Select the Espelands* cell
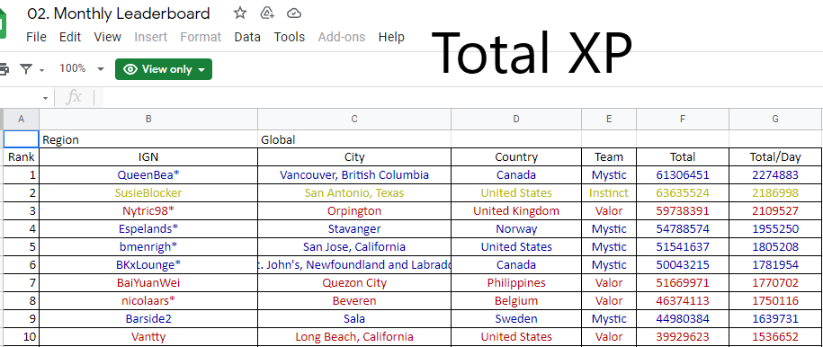Screen dimensions: 823x347 click(x=148, y=229)
